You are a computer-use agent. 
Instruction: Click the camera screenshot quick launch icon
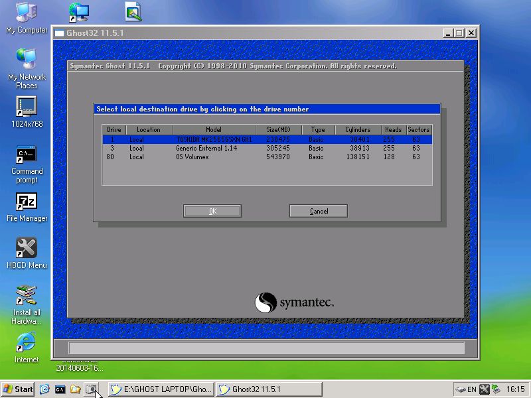(x=90, y=389)
